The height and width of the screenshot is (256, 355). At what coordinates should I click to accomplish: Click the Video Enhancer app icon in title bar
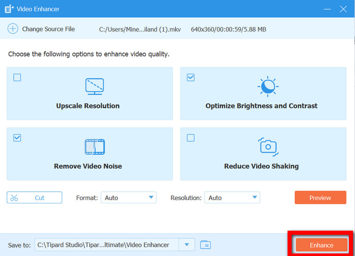(x=9, y=9)
